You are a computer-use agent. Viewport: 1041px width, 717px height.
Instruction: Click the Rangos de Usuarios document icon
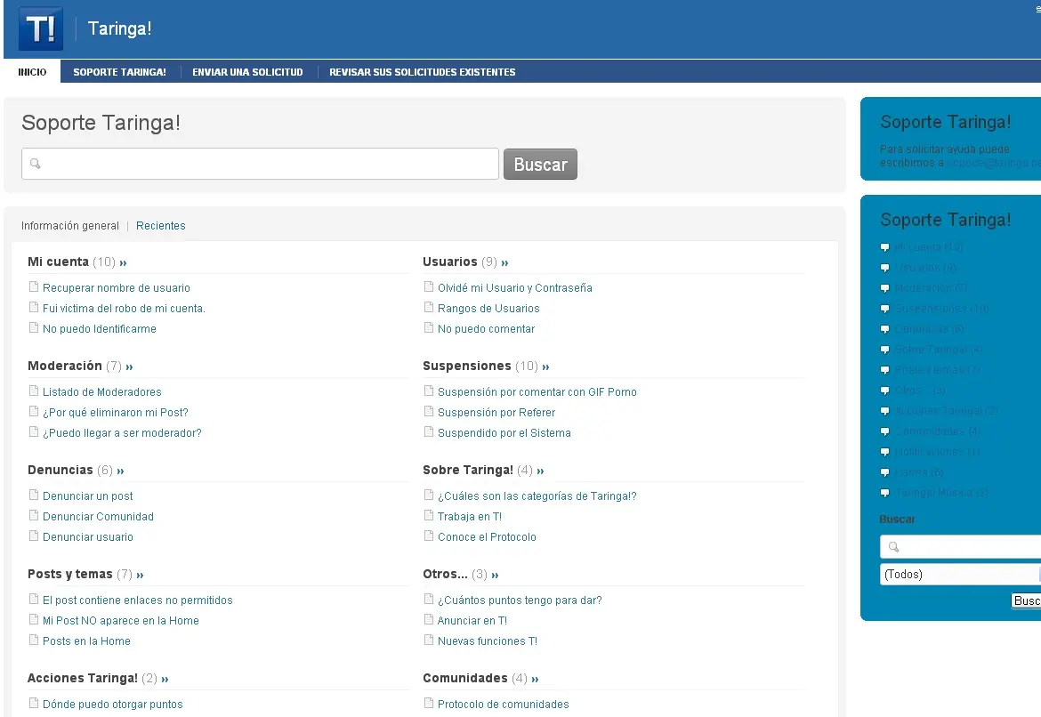click(x=429, y=308)
